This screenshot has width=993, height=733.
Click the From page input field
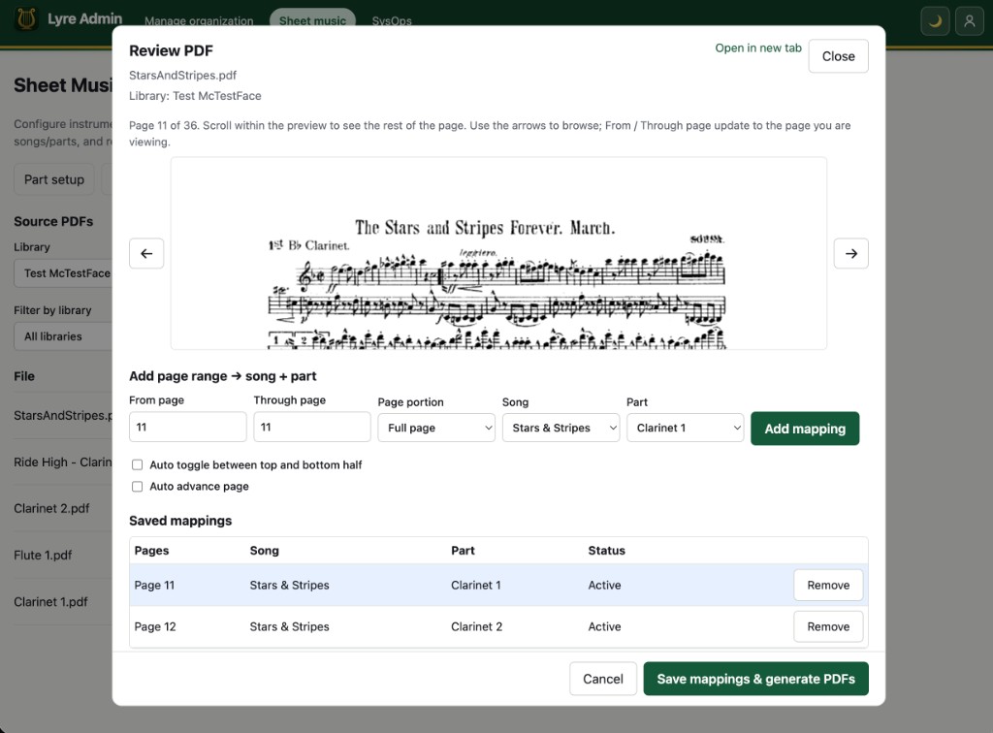187,427
